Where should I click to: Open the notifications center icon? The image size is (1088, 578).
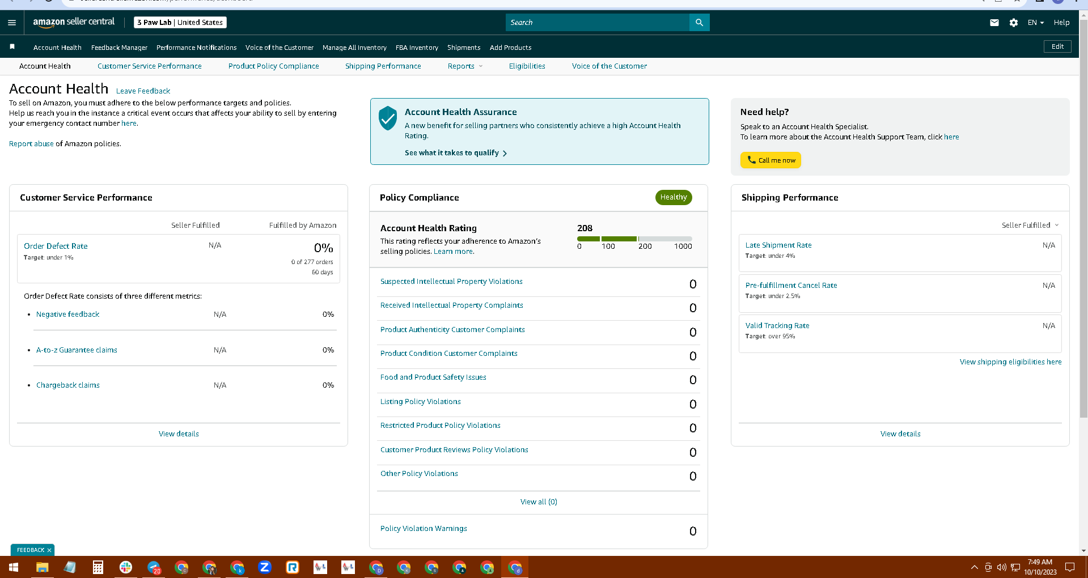(x=1070, y=567)
